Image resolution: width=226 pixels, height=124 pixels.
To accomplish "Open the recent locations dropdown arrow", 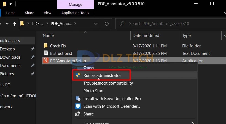I will point(7,24).
